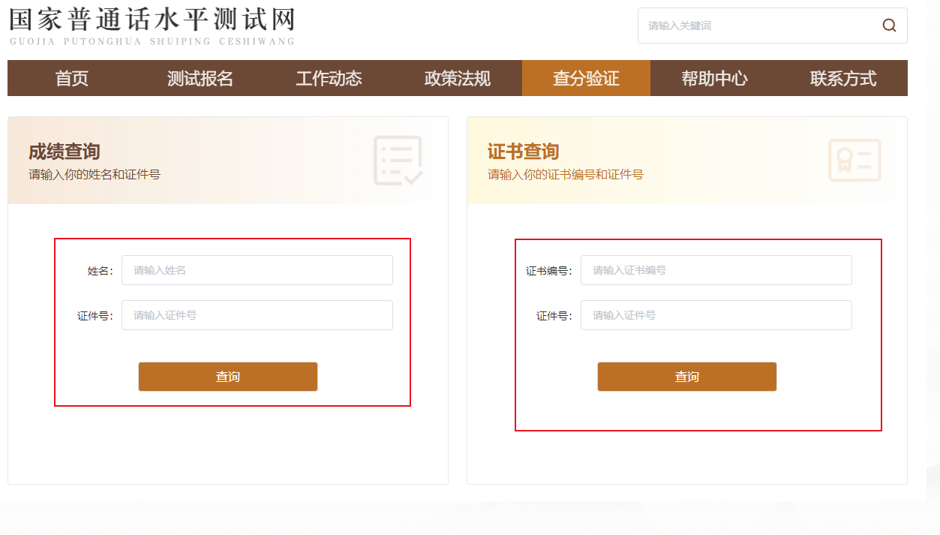940x535 pixels.
Task: Focus 证件号 field under 成绩查询
Action: coord(257,315)
